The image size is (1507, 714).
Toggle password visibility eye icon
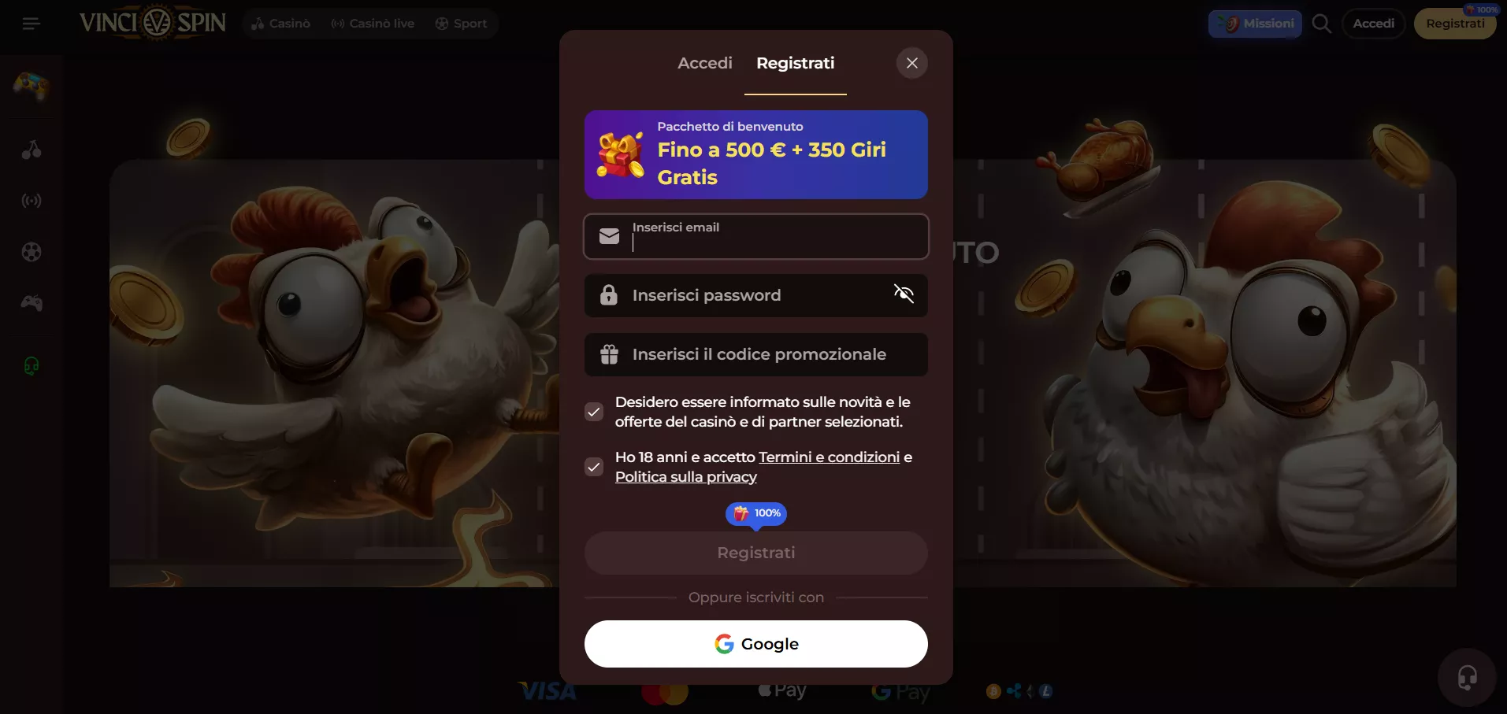click(x=904, y=294)
